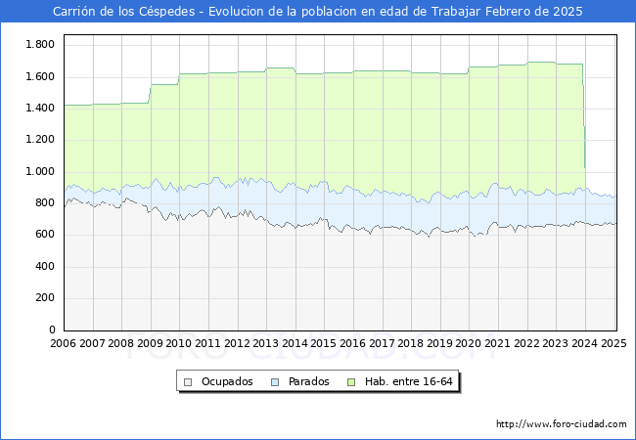The height and width of the screenshot is (440, 636).
Task: Click the 1.000 y-axis label
Action: [40, 171]
